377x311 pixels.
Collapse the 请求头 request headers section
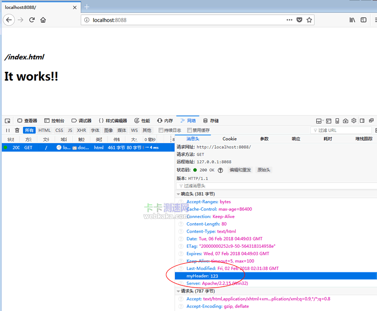(179, 291)
